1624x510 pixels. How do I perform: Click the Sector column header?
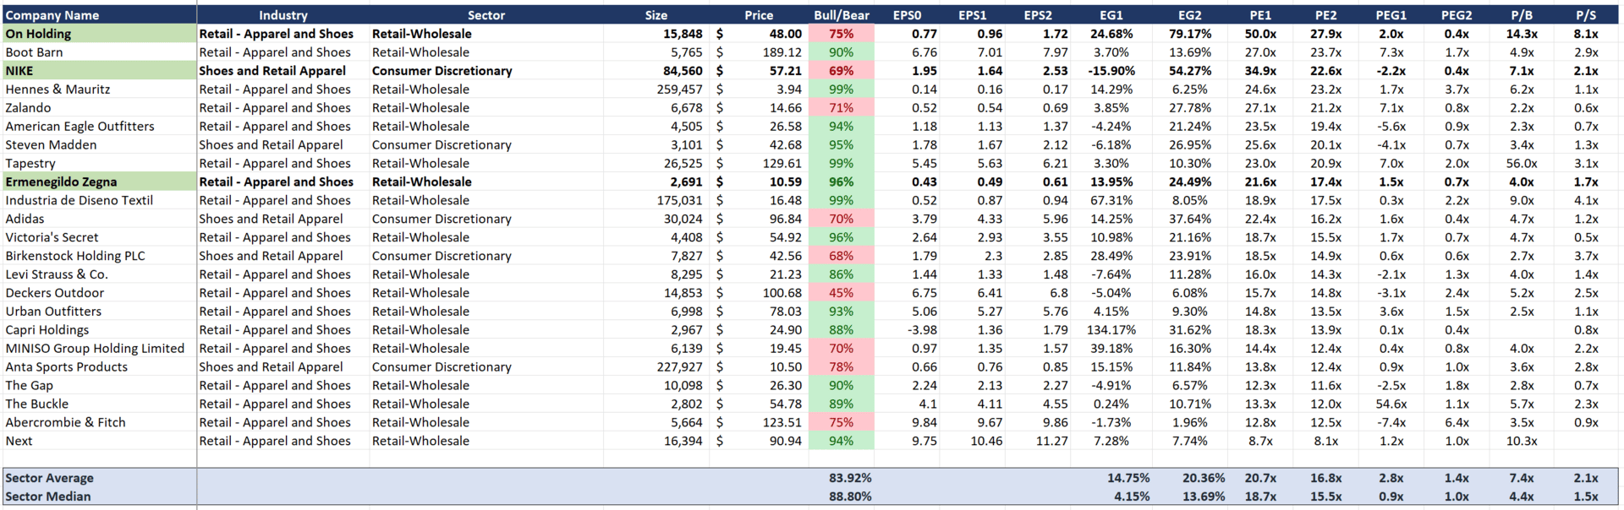pyautogui.click(x=486, y=15)
